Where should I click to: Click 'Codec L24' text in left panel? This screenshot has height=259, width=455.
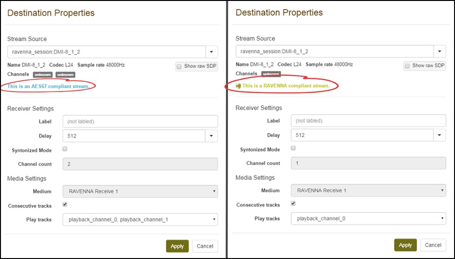(x=61, y=65)
